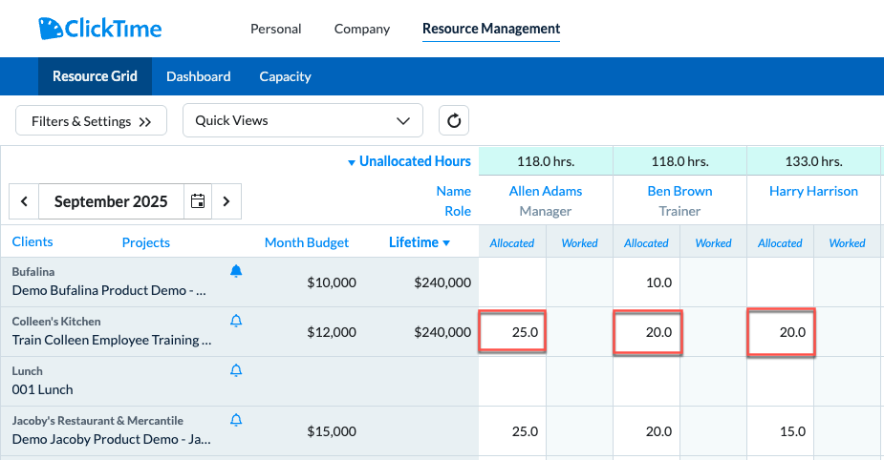Click empty Allen Adams allocation for Bufalina

(x=512, y=282)
